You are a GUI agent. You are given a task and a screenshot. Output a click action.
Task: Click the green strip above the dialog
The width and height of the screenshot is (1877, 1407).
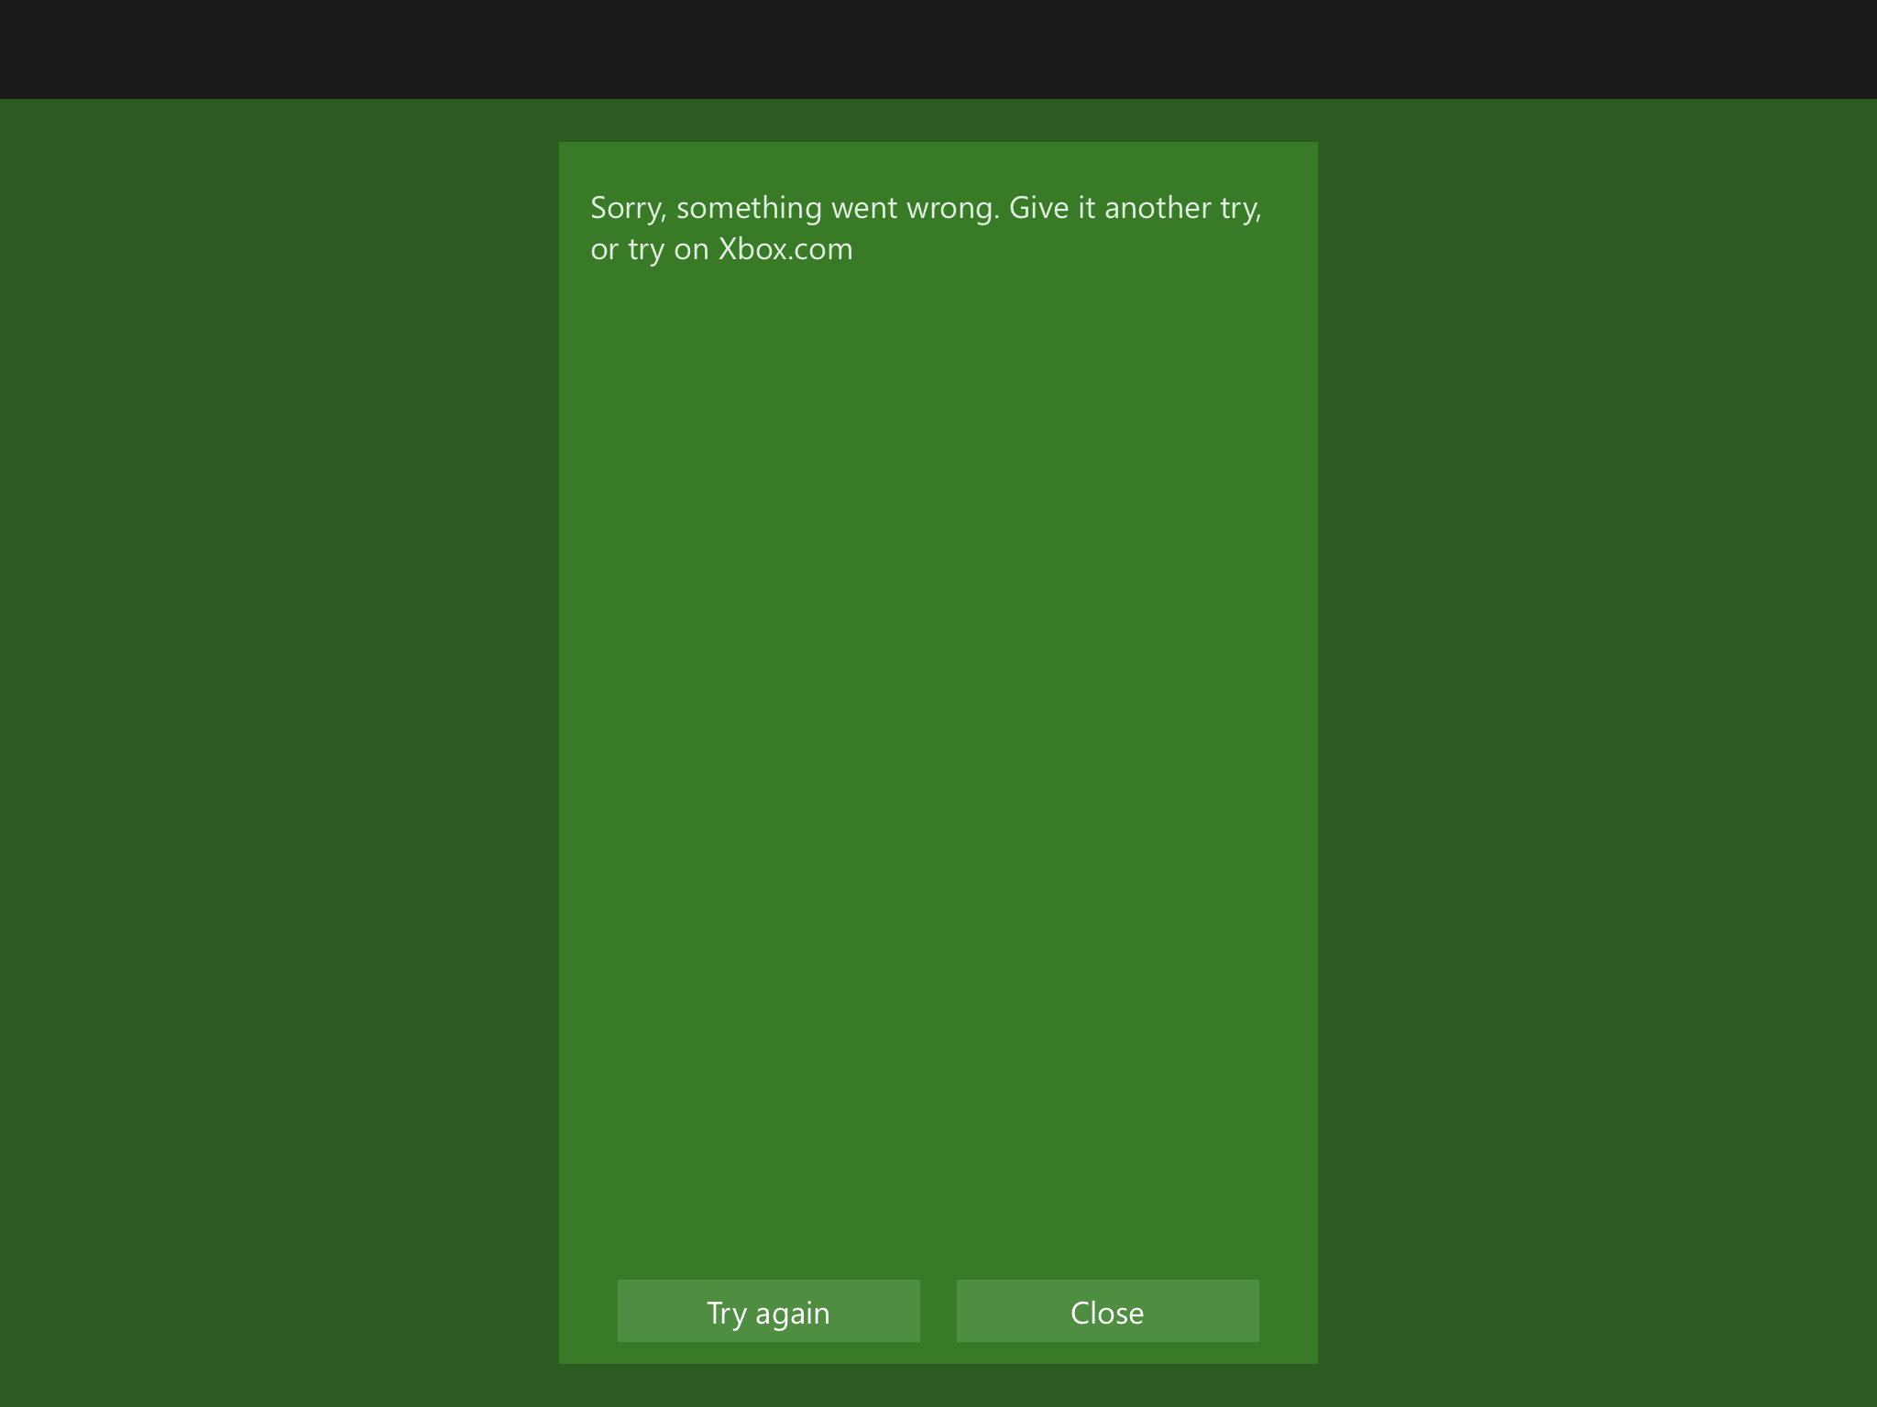pos(938,120)
